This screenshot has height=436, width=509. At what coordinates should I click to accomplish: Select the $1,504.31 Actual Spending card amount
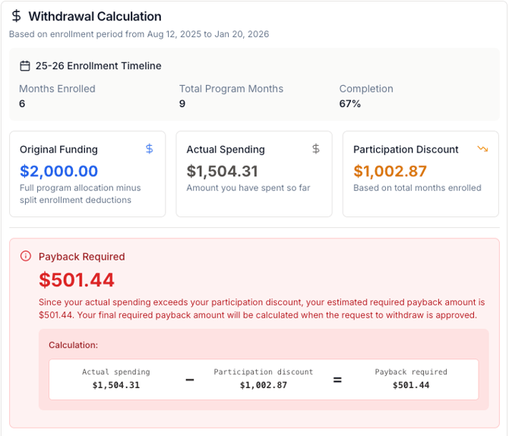point(222,172)
